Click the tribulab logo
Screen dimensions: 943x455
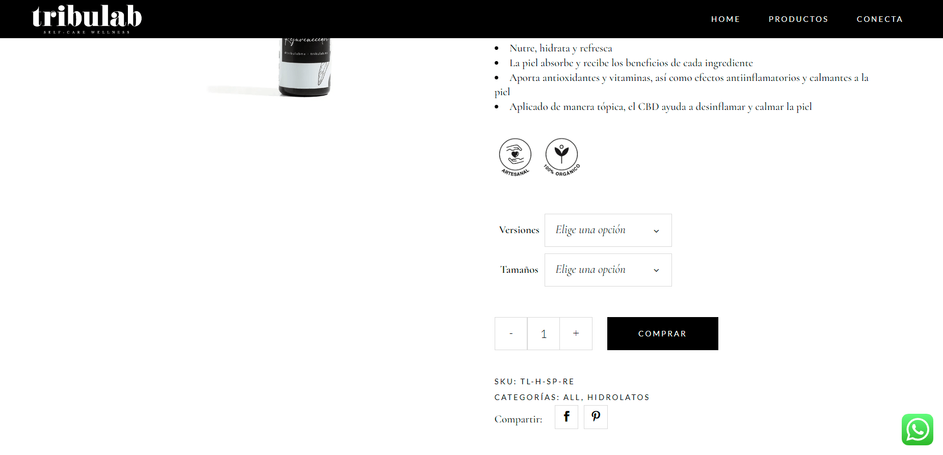click(x=87, y=19)
